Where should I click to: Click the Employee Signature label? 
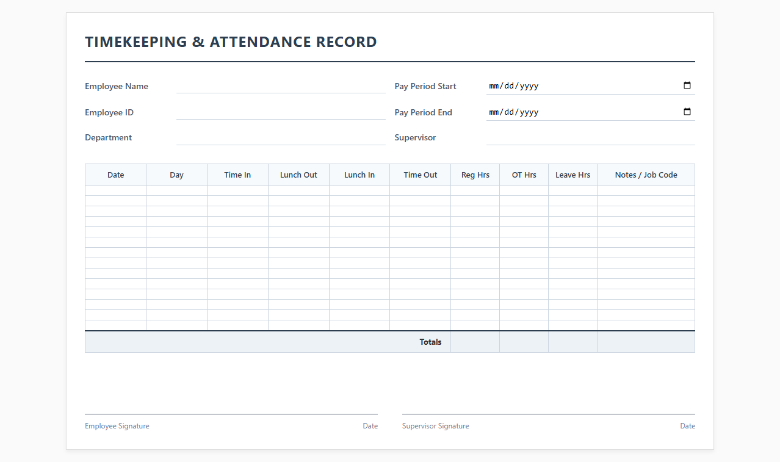point(117,426)
